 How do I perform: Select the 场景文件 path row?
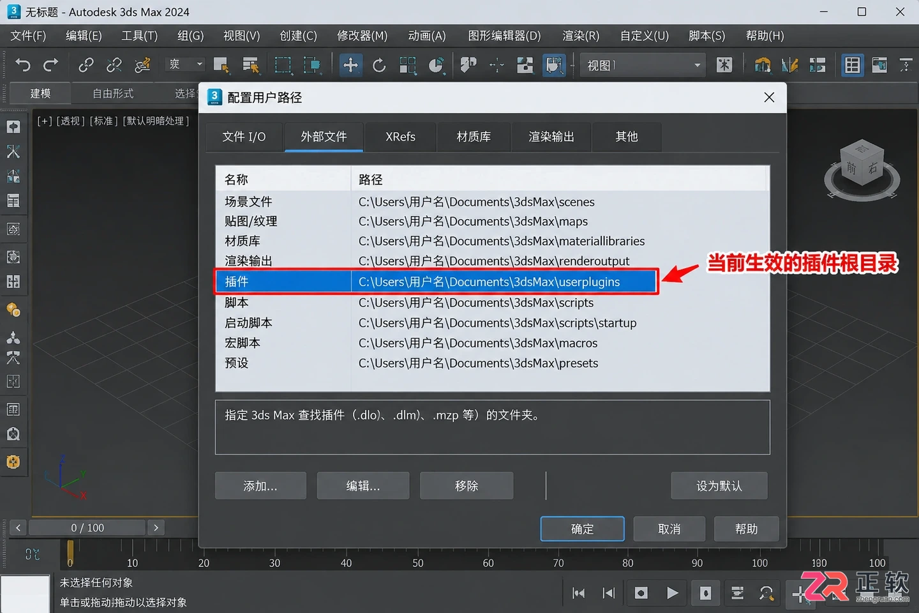[x=493, y=202]
